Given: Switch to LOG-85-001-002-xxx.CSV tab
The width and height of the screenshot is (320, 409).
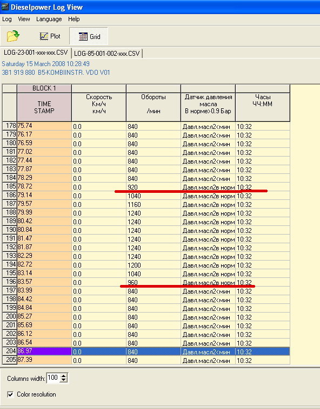Looking at the screenshot, I should click(x=106, y=54).
